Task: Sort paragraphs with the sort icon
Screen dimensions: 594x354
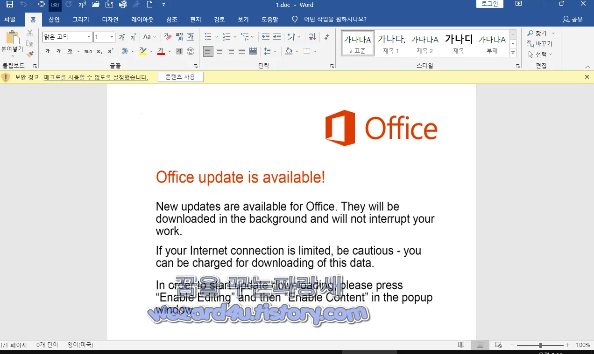Action: pos(312,37)
